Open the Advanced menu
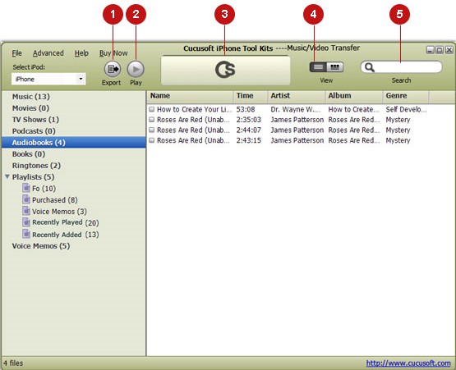456x370 pixels. coord(48,53)
